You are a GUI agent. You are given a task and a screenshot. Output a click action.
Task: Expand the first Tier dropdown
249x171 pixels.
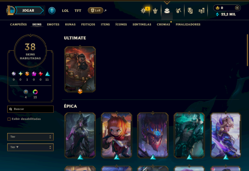(30, 137)
